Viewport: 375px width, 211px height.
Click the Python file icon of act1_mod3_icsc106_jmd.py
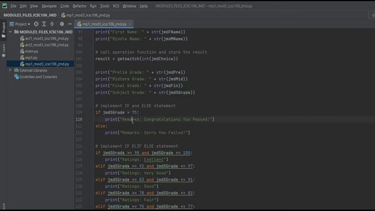point(22,38)
